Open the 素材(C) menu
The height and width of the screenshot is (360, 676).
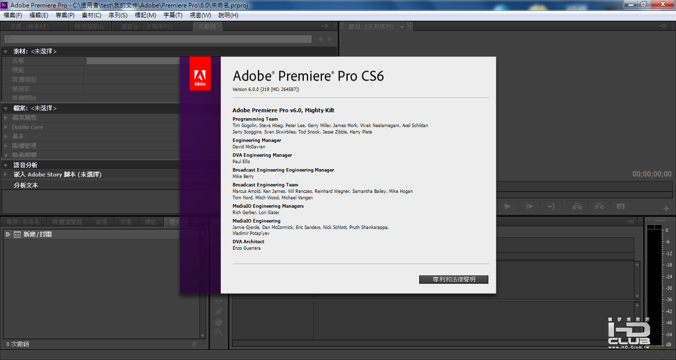pos(91,15)
